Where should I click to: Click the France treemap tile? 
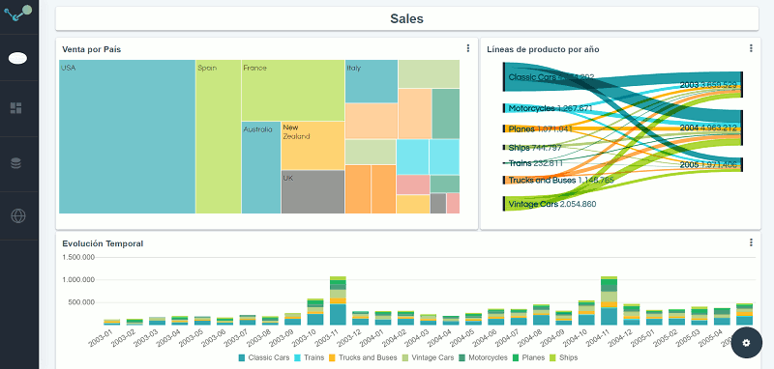pos(293,90)
